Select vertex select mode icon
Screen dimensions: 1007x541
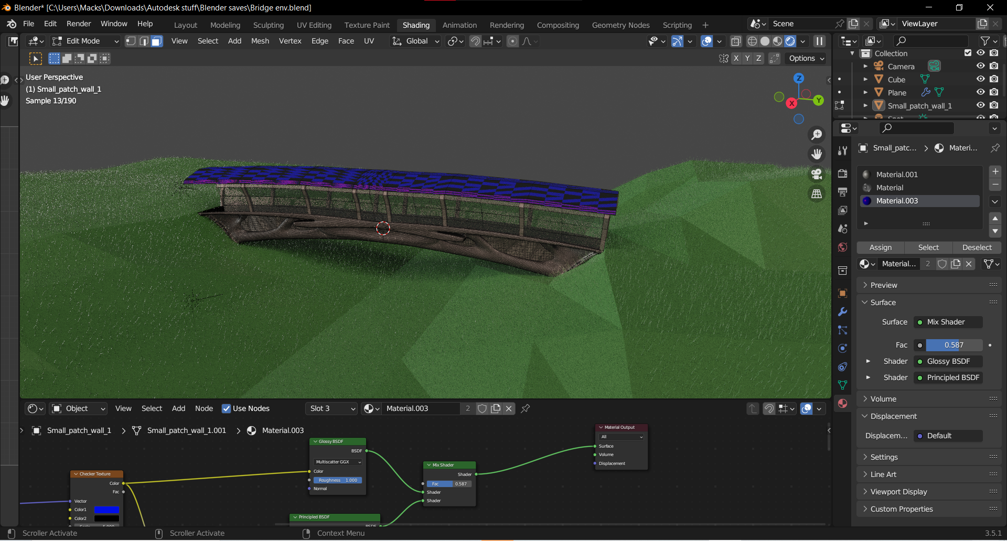click(131, 41)
